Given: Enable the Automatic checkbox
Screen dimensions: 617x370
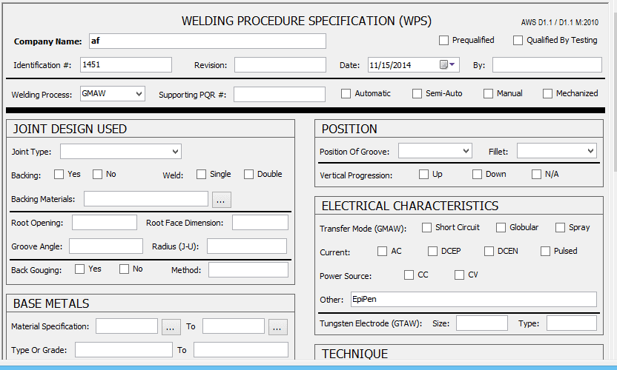Looking at the screenshot, I should click(346, 94).
